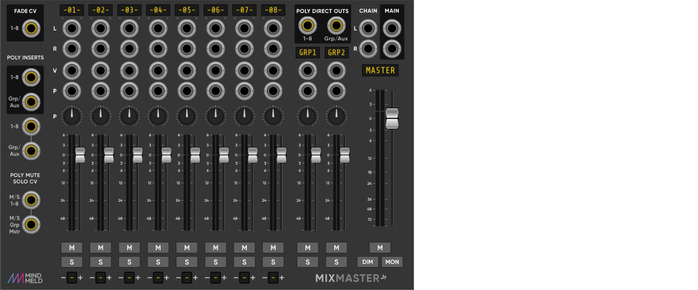The width and height of the screenshot is (698, 290).
Task: Click Poly Direct Outs Grp/Aux jack
Action: coord(336,26)
